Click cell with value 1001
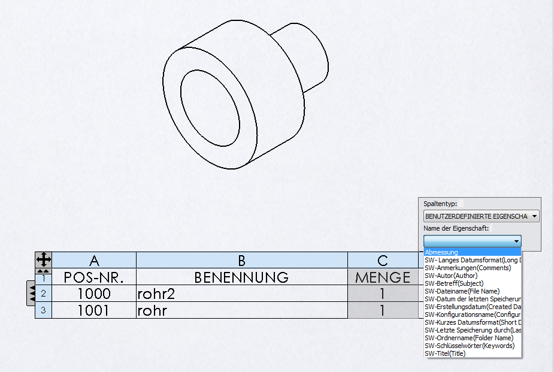This screenshot has height=372, width=554. (94, 310)
